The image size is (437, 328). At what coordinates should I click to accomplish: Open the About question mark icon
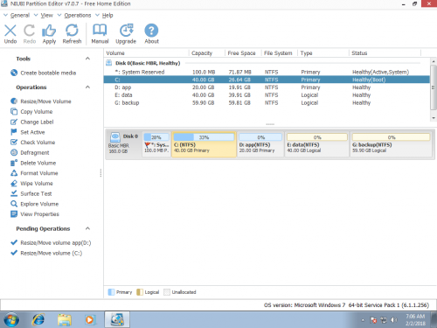click(151, 31)
